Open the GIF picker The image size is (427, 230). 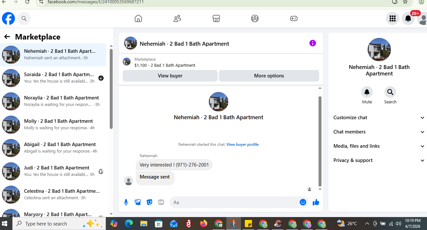point(161,202)
